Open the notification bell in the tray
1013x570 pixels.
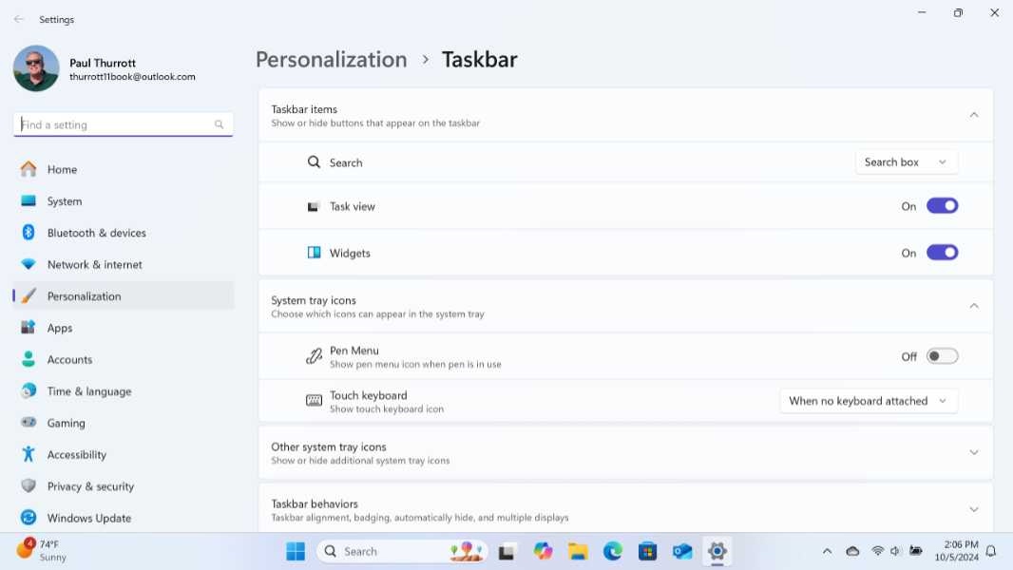pyautogui.click(x=991, y=551)
